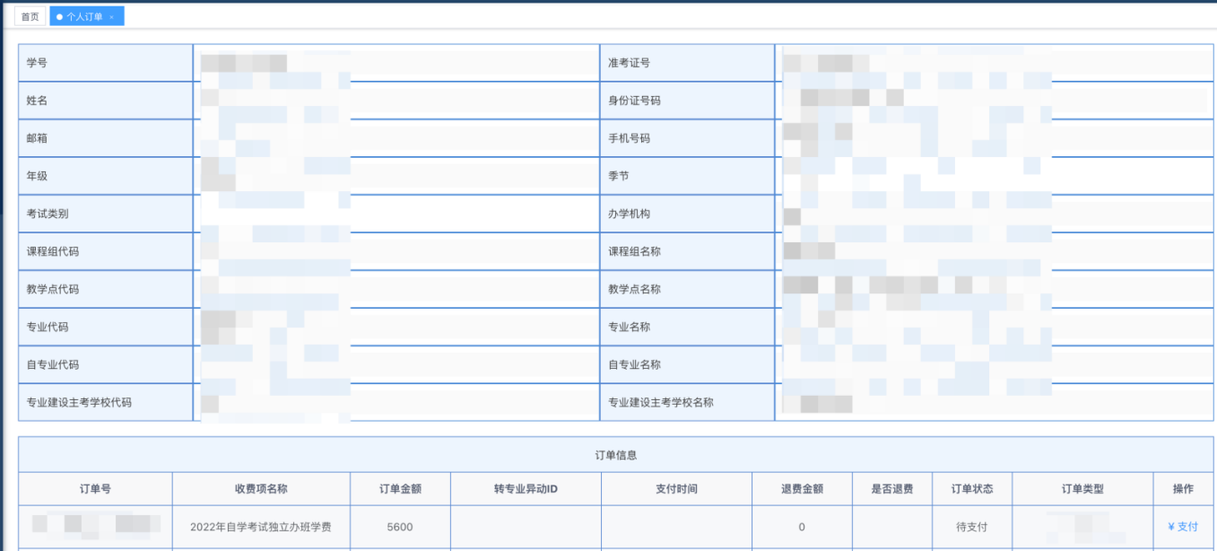
Task: Click the 转专业异动ID column header
Action: click(526, 489)
